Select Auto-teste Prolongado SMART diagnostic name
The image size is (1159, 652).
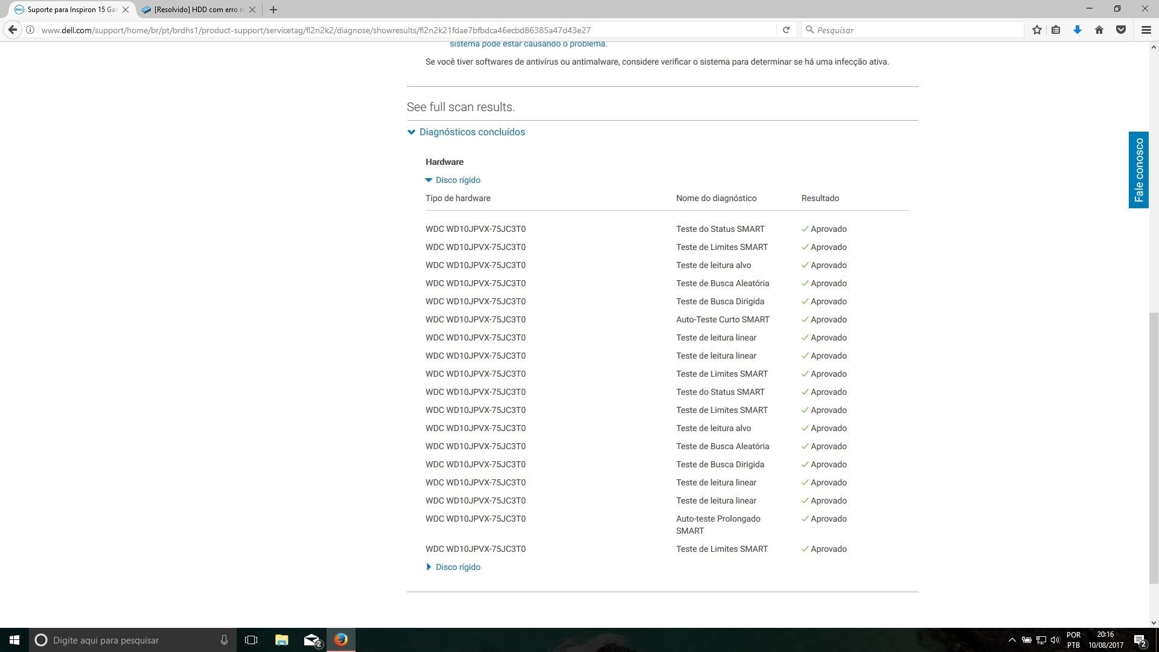pos(718,525)
